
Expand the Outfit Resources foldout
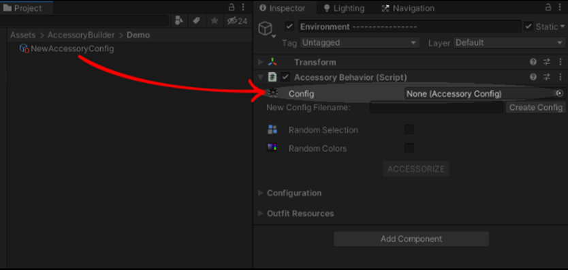[260, 213]
